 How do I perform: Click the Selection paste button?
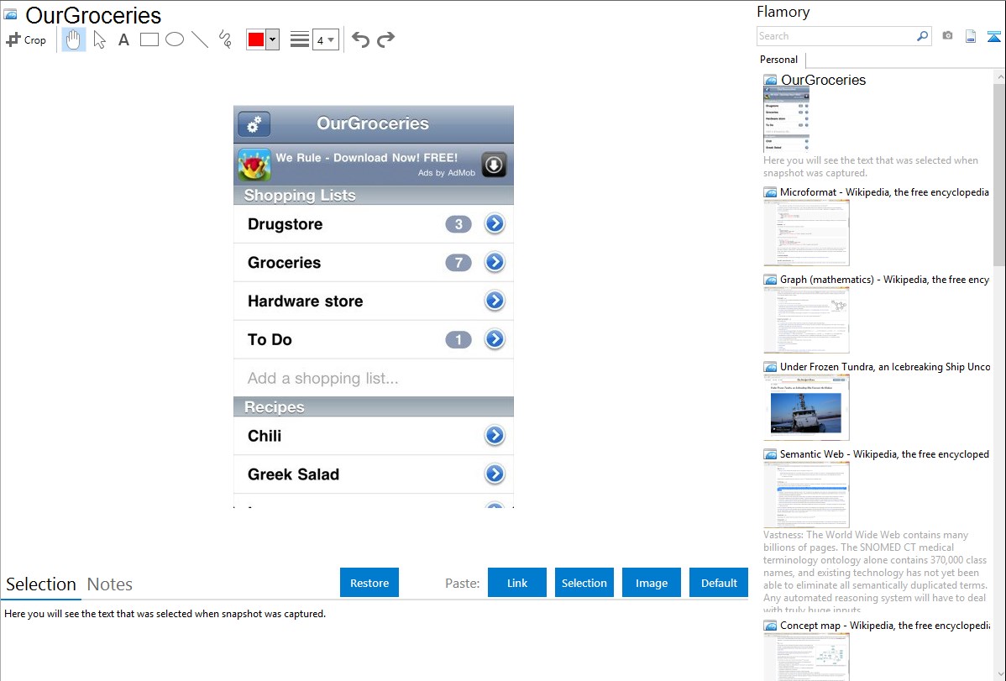(584, 583)
